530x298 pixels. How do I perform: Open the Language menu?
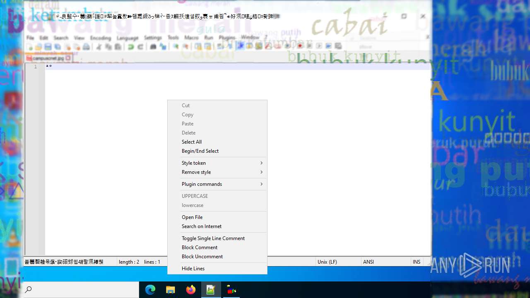pyautogui.click(x=128, y=38)
